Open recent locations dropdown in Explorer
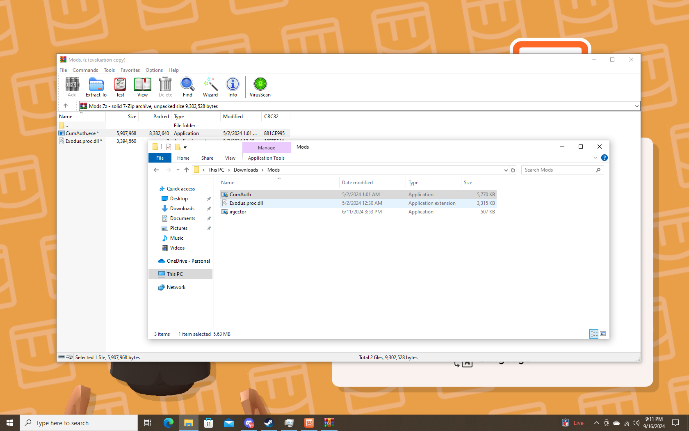 pyautogui.click(x=178, y=170)
